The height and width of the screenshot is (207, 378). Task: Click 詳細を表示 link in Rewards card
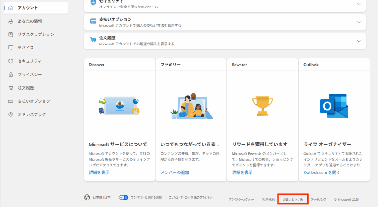coord(242,173)
